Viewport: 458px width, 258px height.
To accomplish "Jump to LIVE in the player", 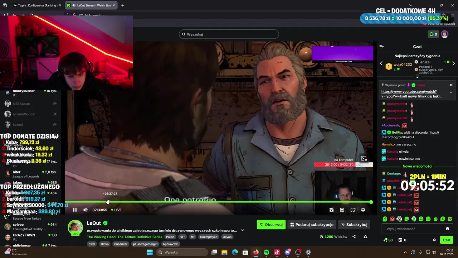I will point(116,210).
